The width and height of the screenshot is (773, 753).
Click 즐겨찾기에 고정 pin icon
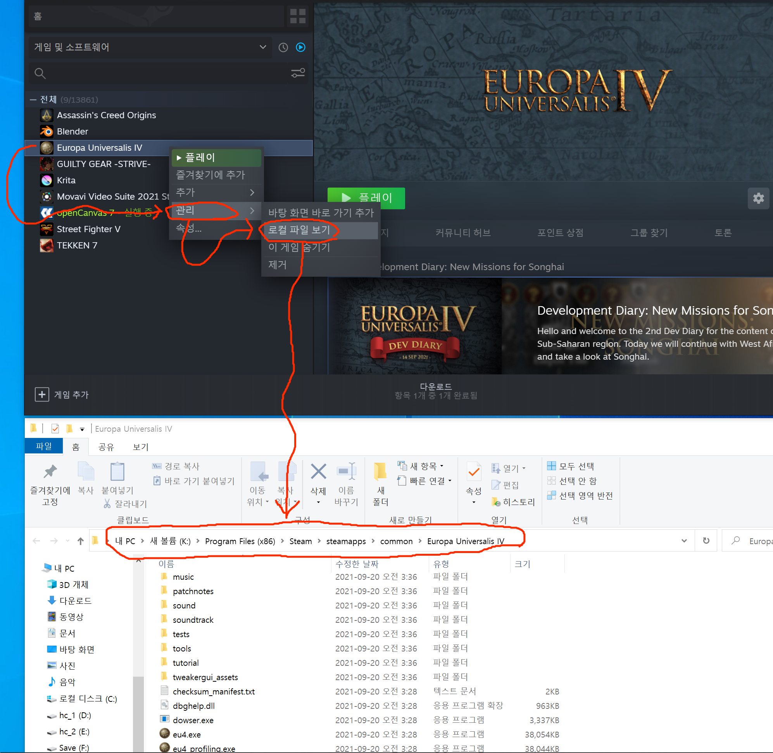[50, 471]
